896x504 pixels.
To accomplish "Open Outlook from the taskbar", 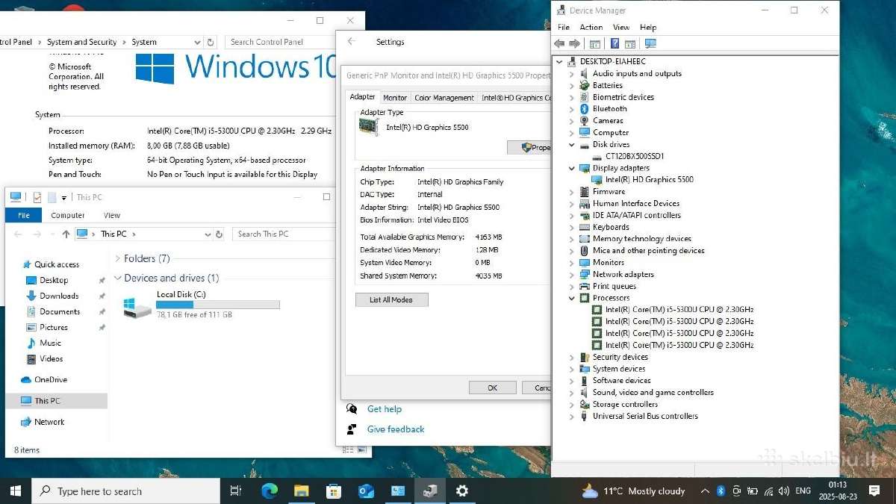I will point(366,491).
